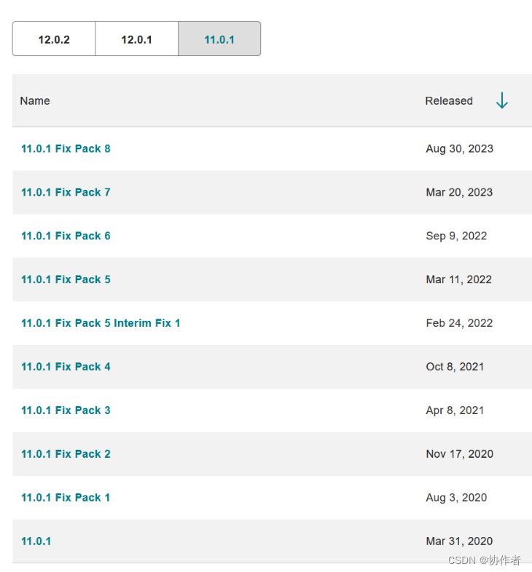Click the Nov 17, 2020 date cell

(459, 454)
